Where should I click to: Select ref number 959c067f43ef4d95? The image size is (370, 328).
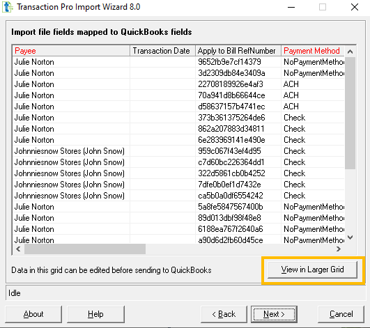coord(238,151)
